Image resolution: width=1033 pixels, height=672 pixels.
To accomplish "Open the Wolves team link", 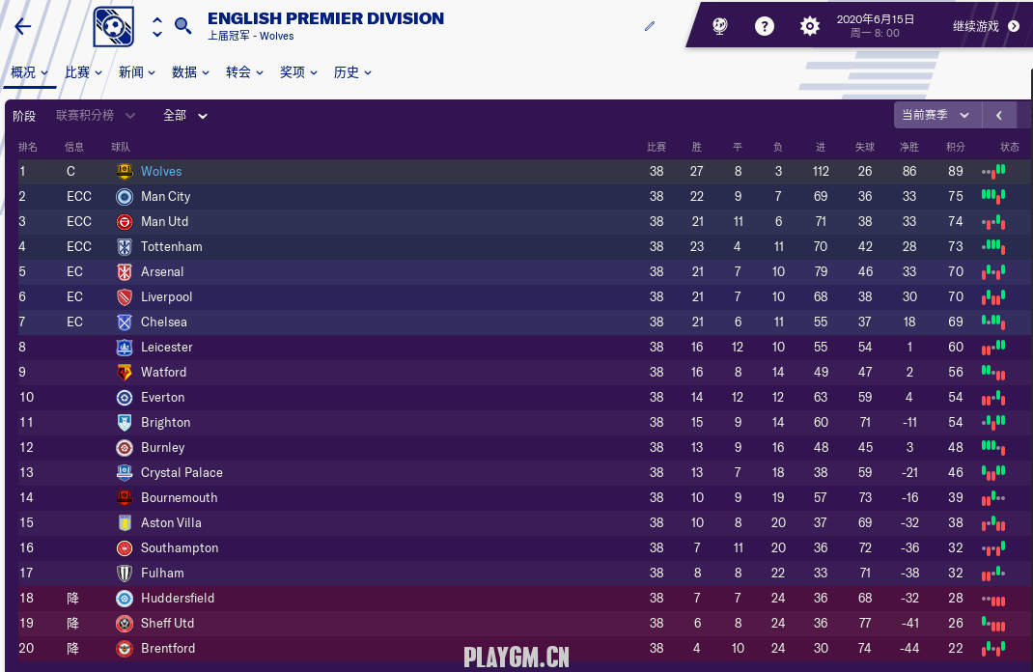I will coord(161,172).
